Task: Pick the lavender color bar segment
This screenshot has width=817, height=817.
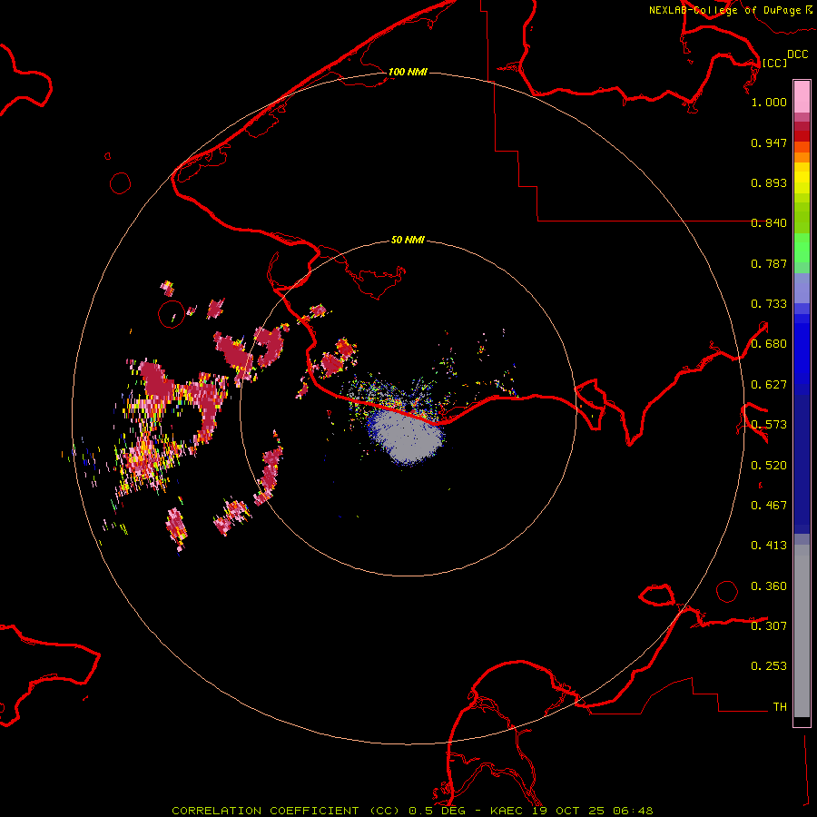Action: pyautogui.click(x=802, y=288)
